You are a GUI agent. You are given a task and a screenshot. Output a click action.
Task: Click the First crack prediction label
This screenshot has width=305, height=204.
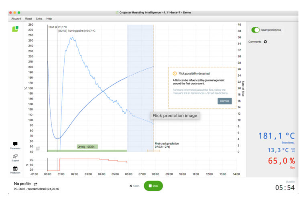tap(167, 145)
